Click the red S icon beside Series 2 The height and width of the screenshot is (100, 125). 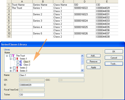(17, 68)
